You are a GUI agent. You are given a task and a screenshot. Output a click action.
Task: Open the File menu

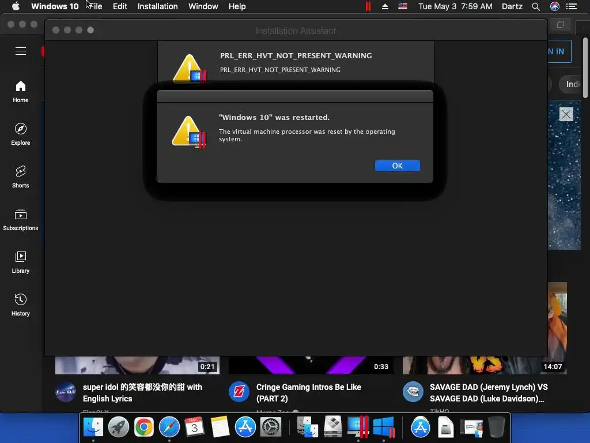95,6
